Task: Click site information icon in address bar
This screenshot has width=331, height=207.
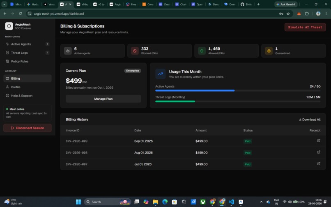Action: (30, 14)
